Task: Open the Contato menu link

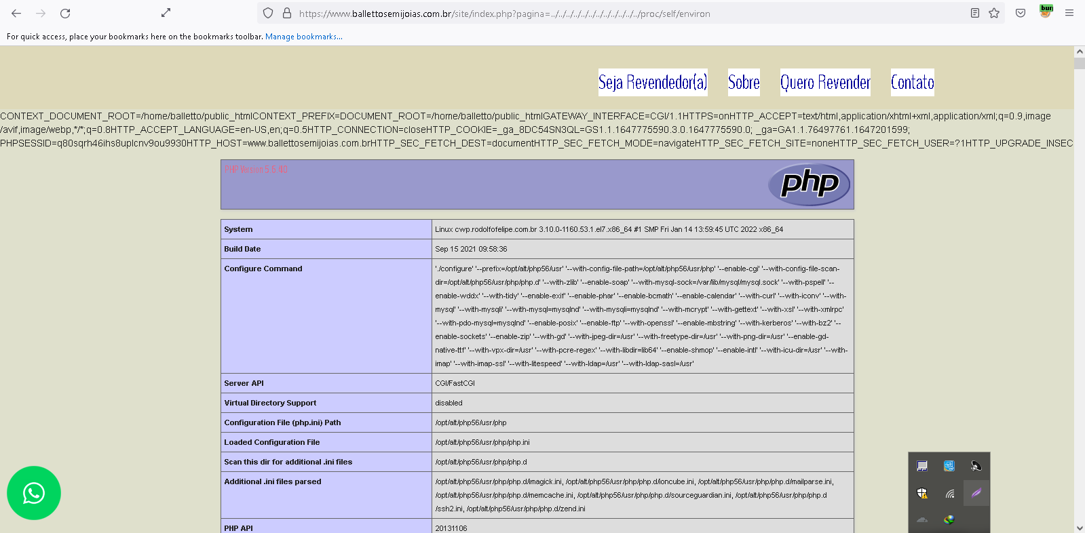Action: [913, 82]
